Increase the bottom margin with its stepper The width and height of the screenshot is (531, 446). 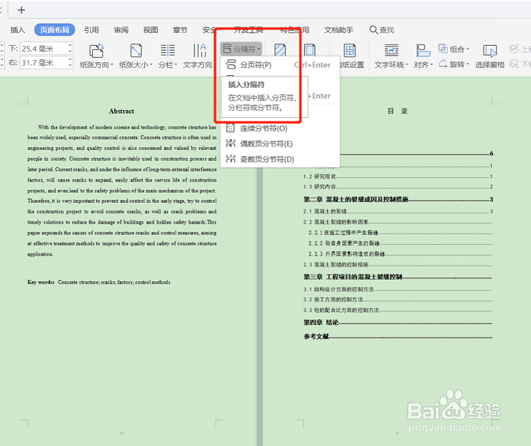(70, 45)
